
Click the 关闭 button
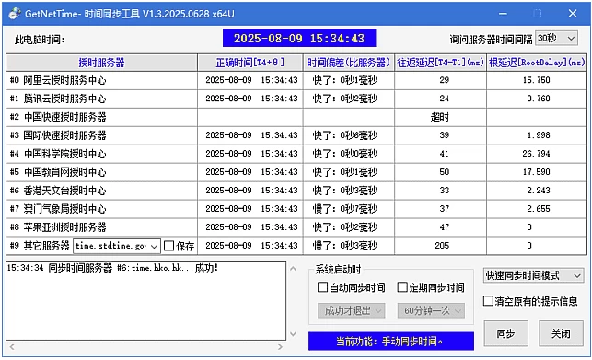(561, 333)
